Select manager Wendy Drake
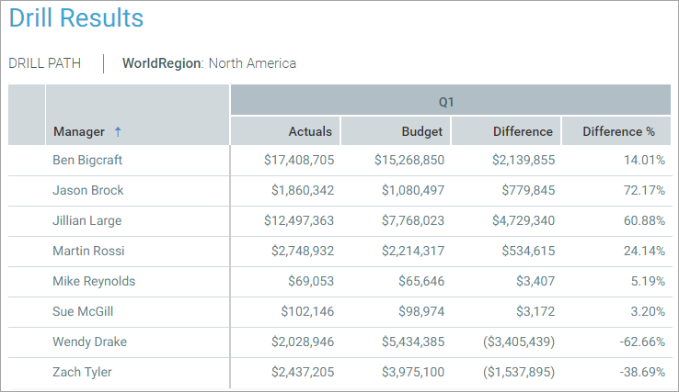Image resolution: width=679 pixels, height=392 pixels. [89, 342]
